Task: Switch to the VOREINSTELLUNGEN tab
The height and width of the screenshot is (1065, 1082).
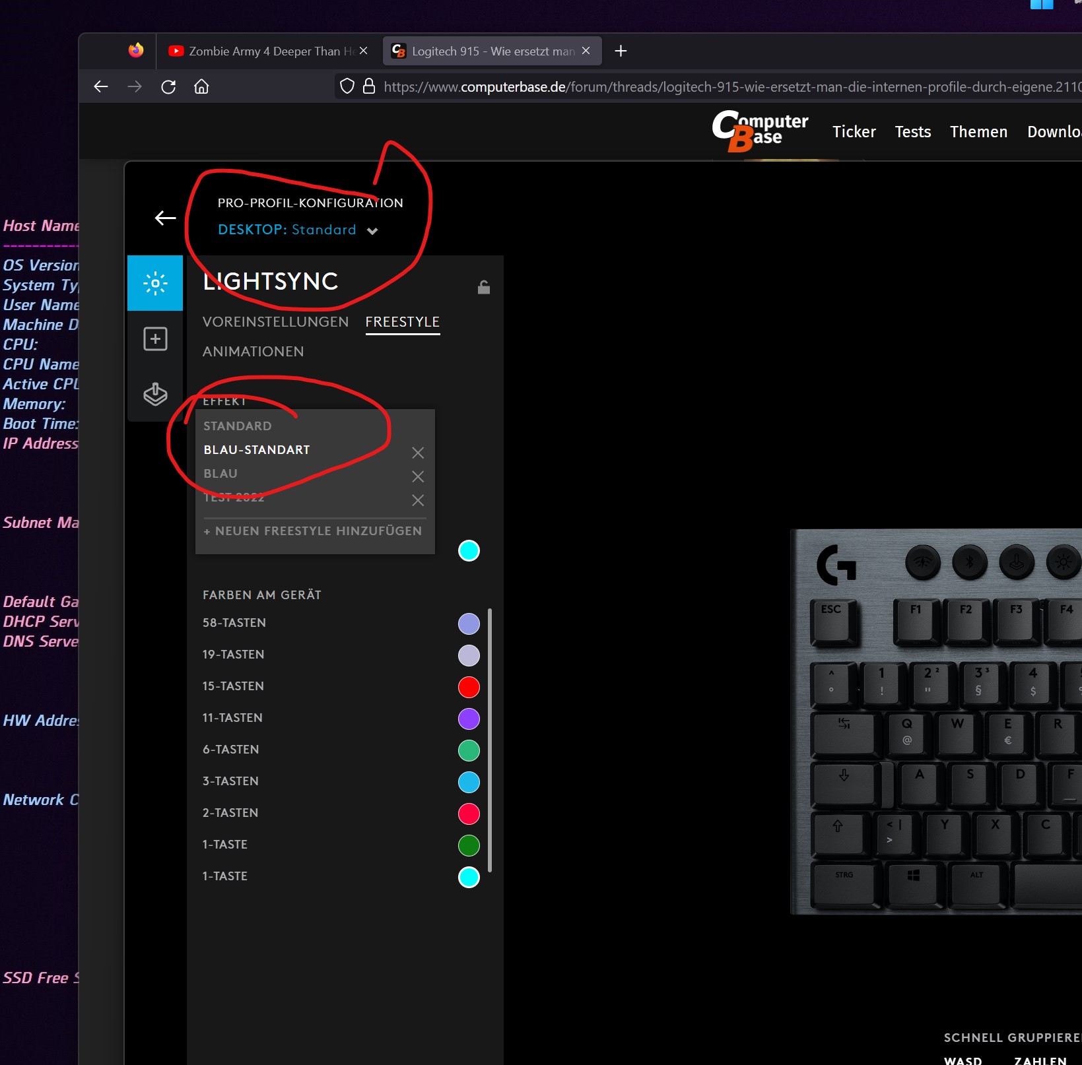Action: pos(275,322)
